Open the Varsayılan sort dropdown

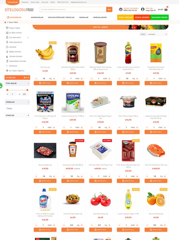(x=157, y=34)
